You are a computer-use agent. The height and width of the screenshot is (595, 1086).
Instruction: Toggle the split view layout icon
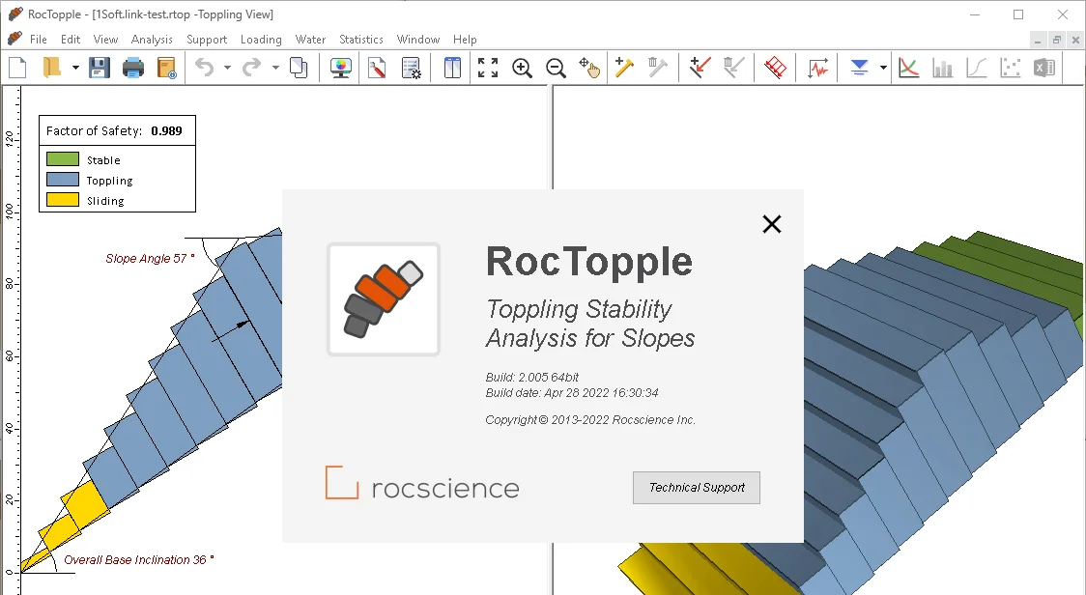coord(451,68)
